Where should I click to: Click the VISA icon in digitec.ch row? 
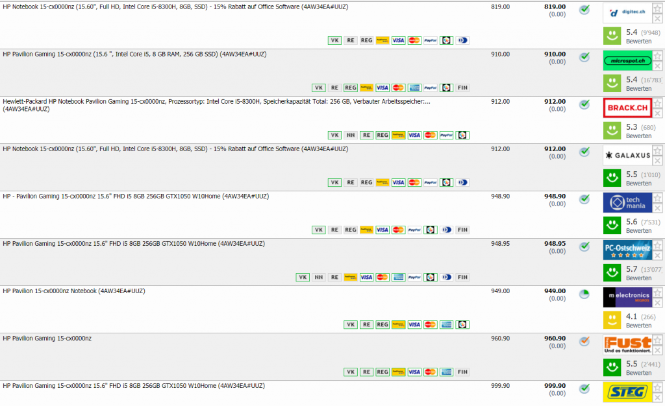point(398,40)
